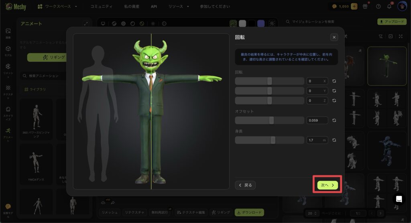The image size is (411, 223).
Task: Adjust the Z rotation slider handle
Action: (x=269, y=100)
